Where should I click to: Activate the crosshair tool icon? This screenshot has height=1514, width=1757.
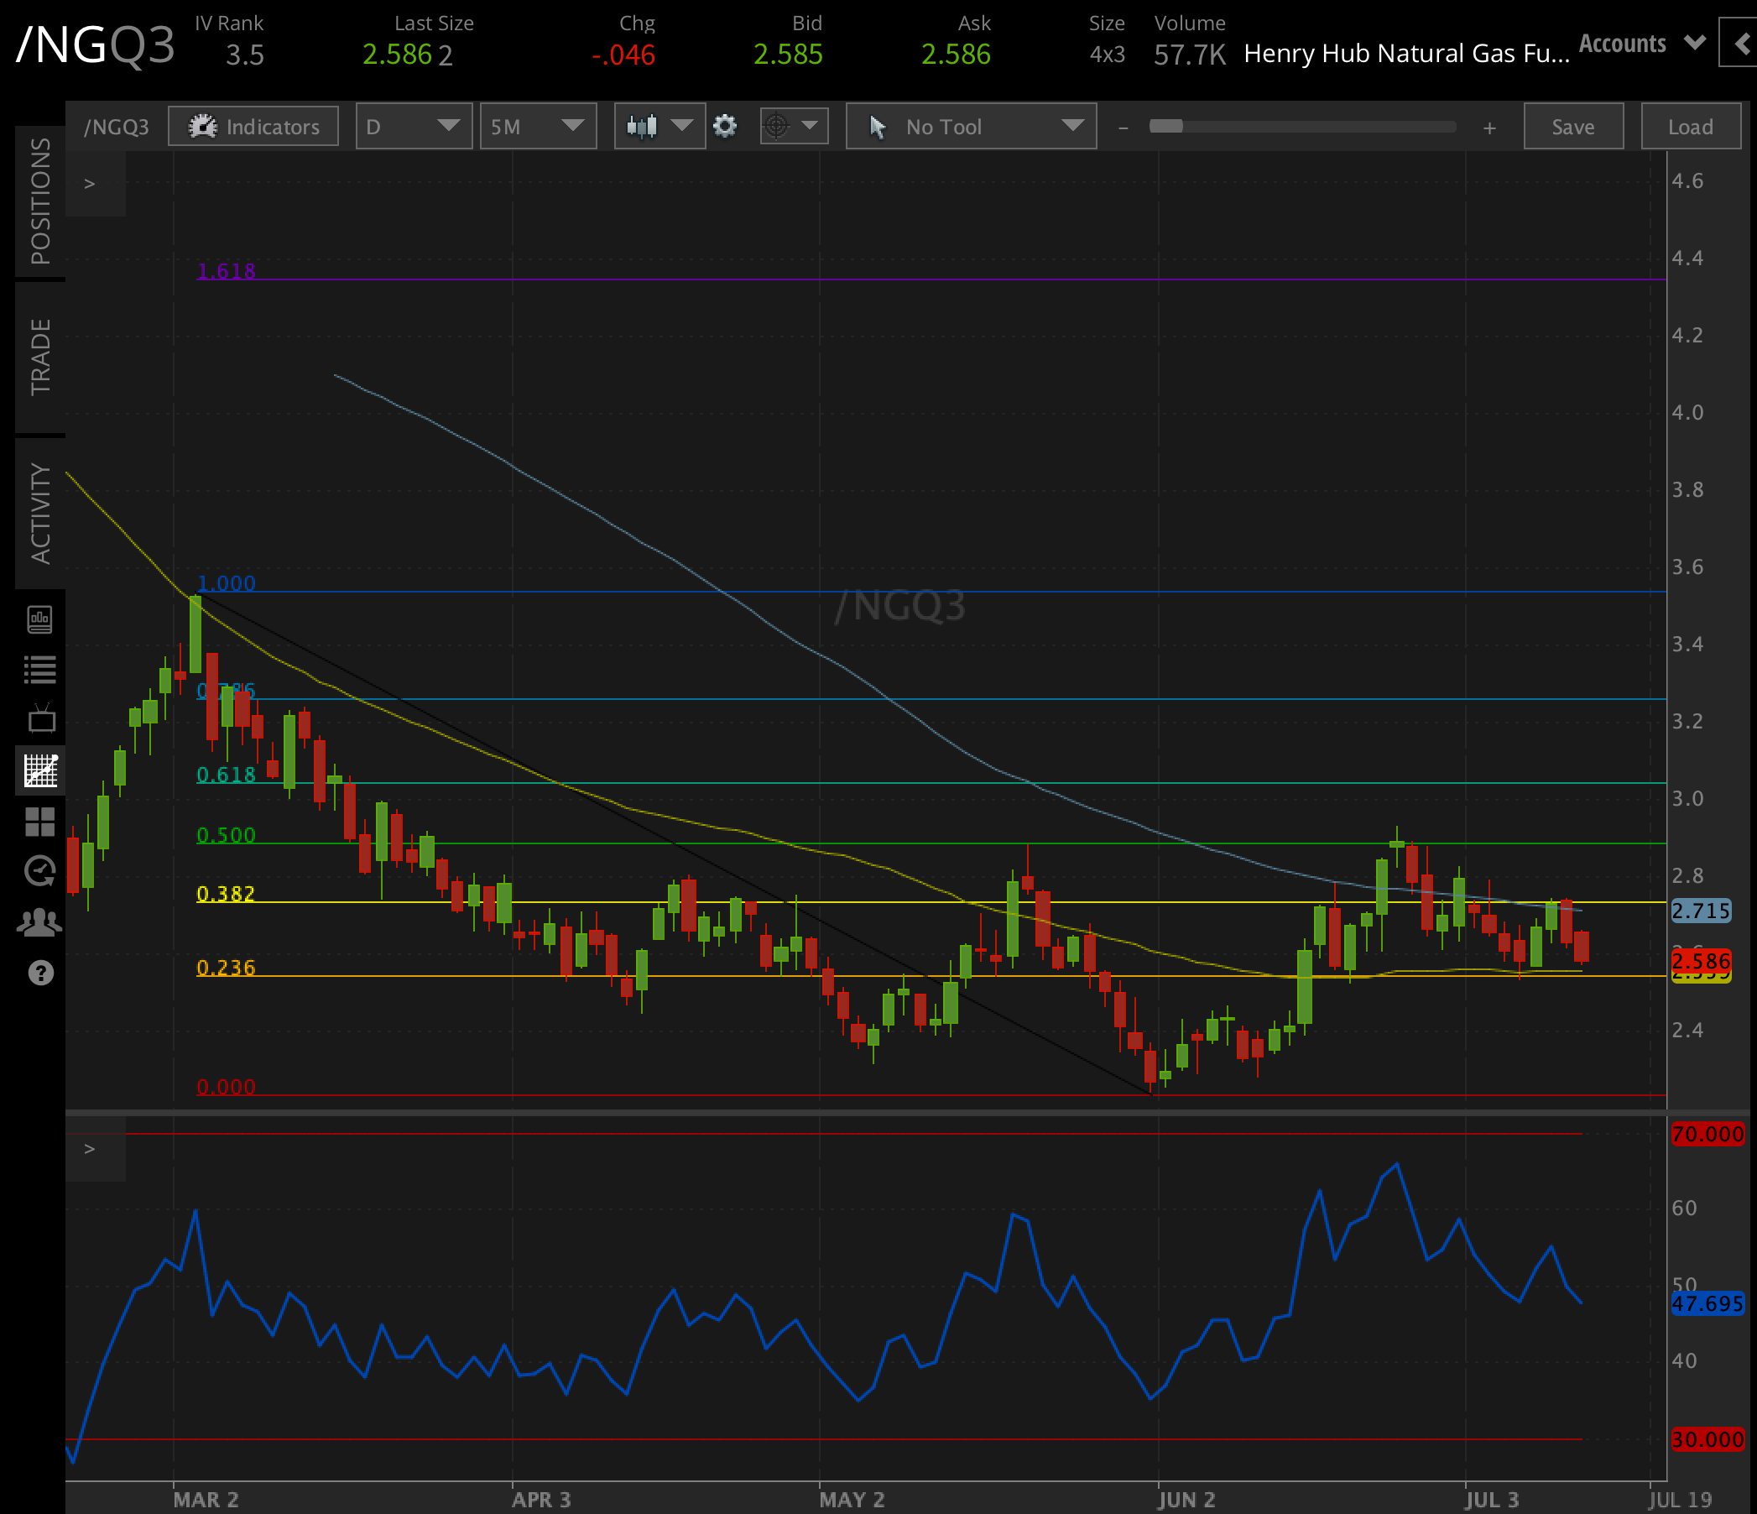tap(776, 126)
